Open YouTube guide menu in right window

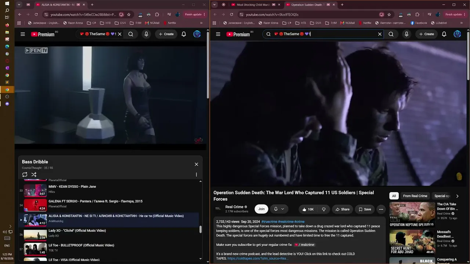(218, 34)
